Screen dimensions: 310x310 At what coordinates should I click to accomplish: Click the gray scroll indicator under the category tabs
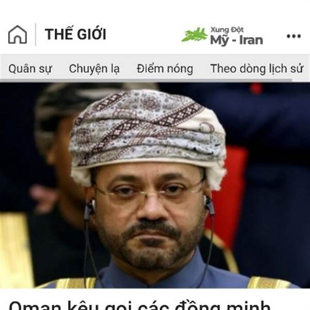(146, 81)
